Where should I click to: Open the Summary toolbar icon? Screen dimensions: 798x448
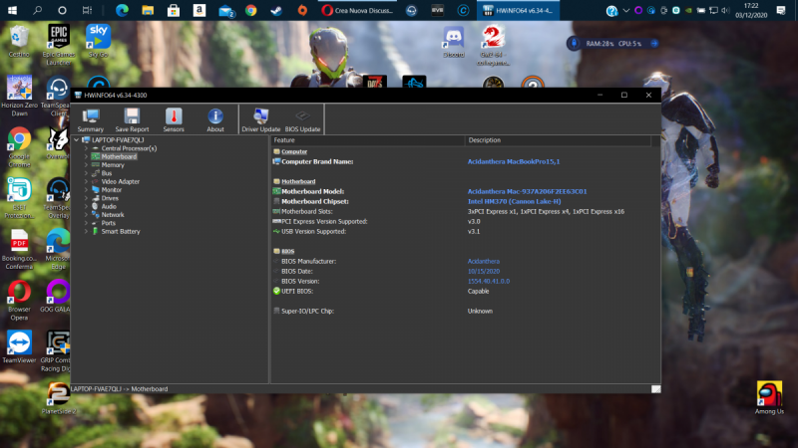[x=90, y=118]
